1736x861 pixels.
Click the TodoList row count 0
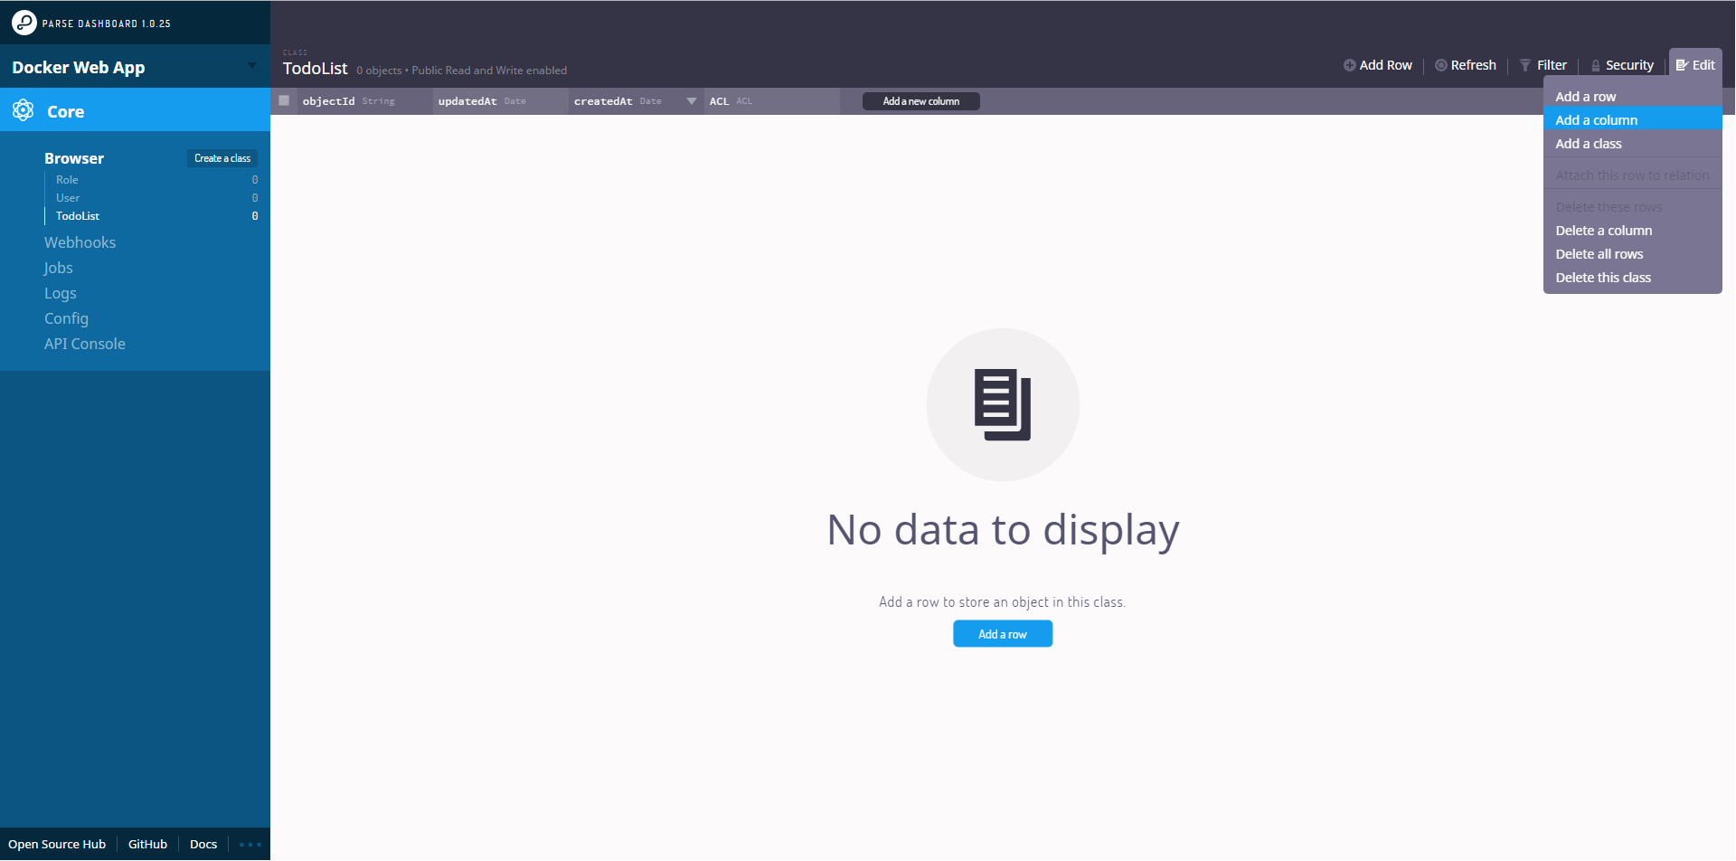click(x=255, y=216)
